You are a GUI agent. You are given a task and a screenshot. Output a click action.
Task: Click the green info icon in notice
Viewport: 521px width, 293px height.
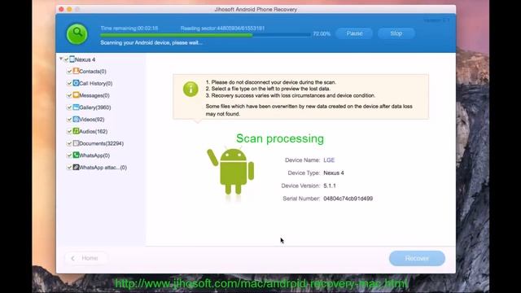tap(190, 89)
